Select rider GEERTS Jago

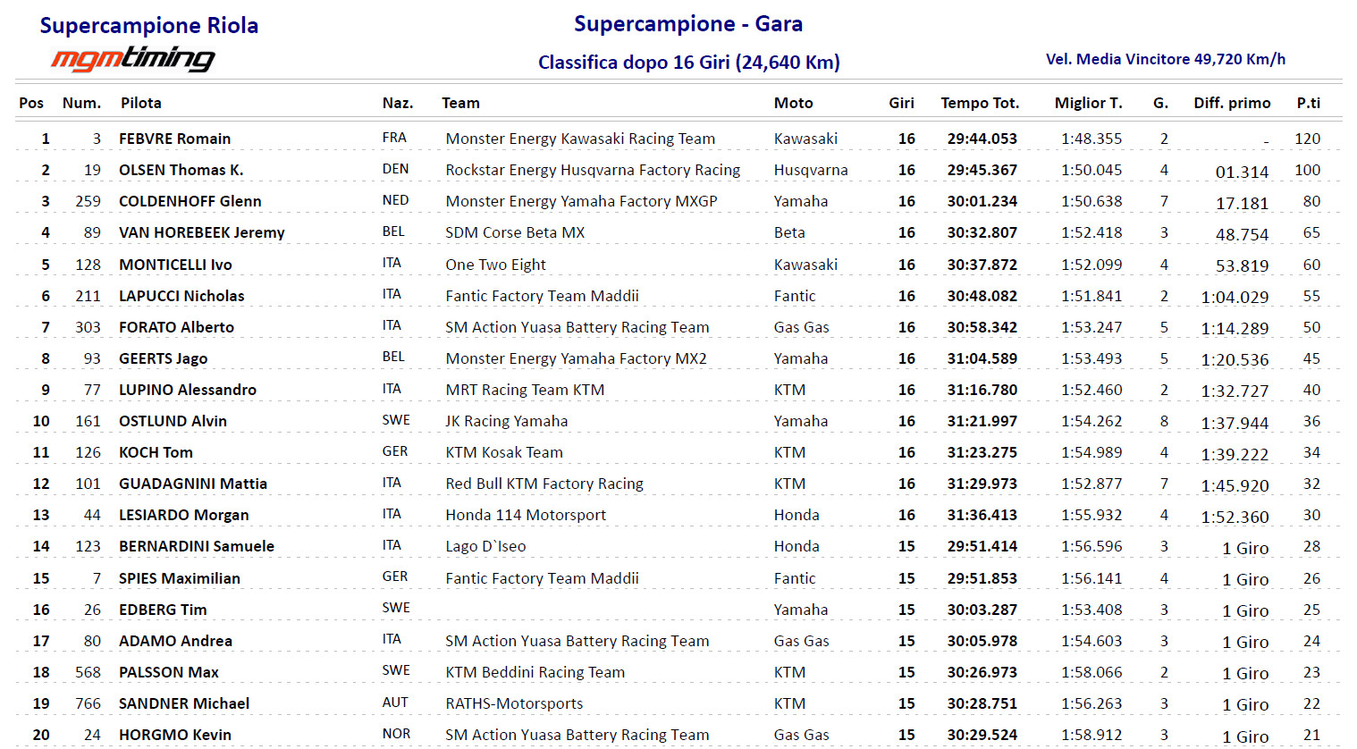[164, 358]
